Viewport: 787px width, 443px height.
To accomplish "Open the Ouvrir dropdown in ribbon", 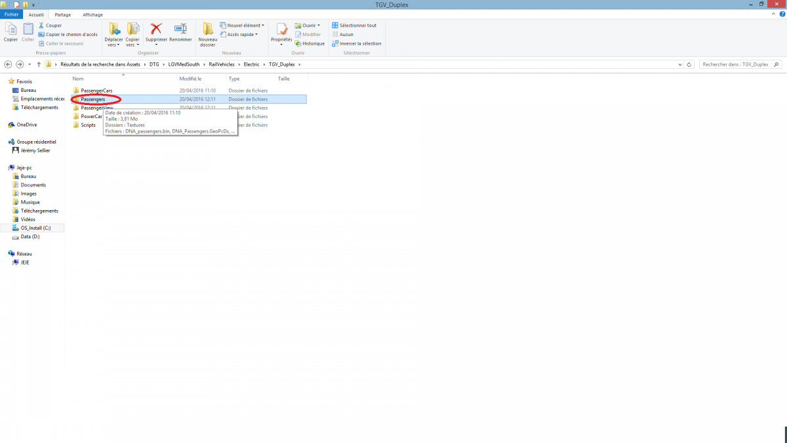I will click(x=307, y=26).
